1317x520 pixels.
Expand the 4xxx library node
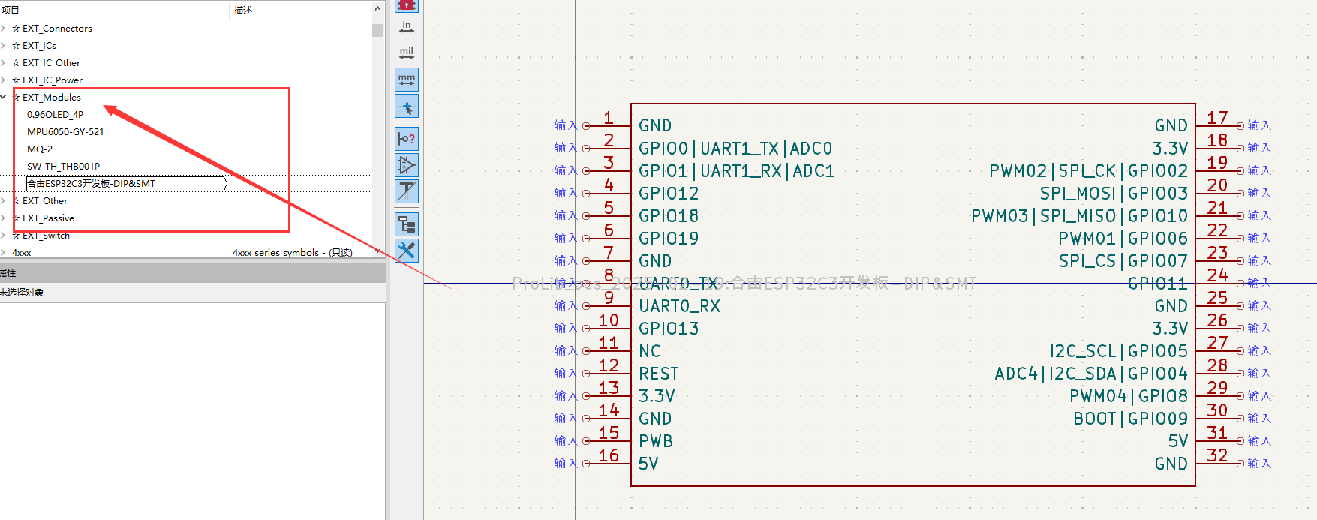point(4,253)
